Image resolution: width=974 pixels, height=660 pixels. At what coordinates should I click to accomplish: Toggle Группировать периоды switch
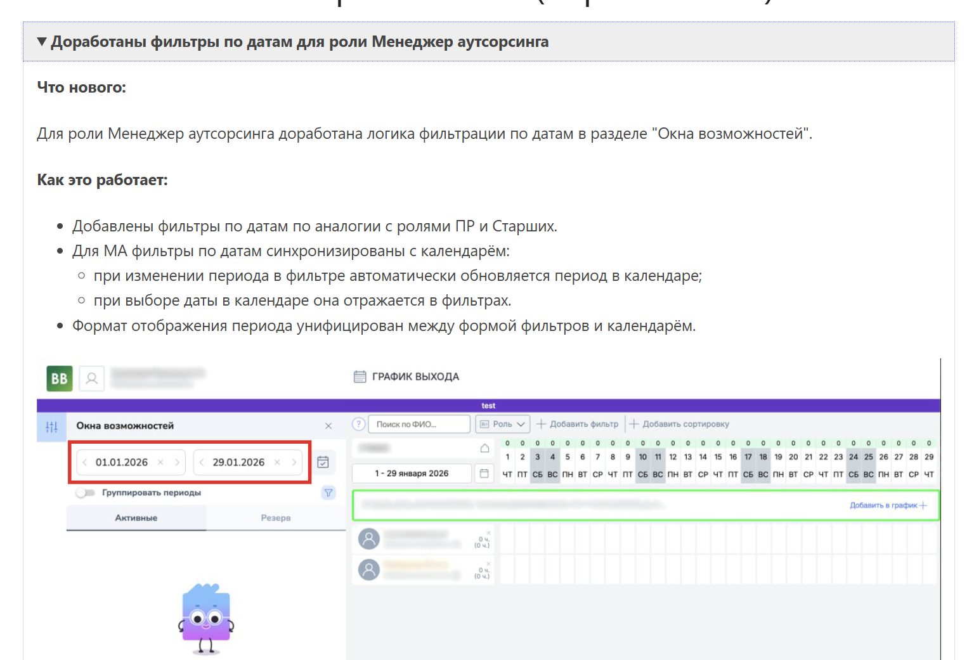85,493
